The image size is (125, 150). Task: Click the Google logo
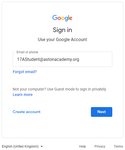(62, 18)
